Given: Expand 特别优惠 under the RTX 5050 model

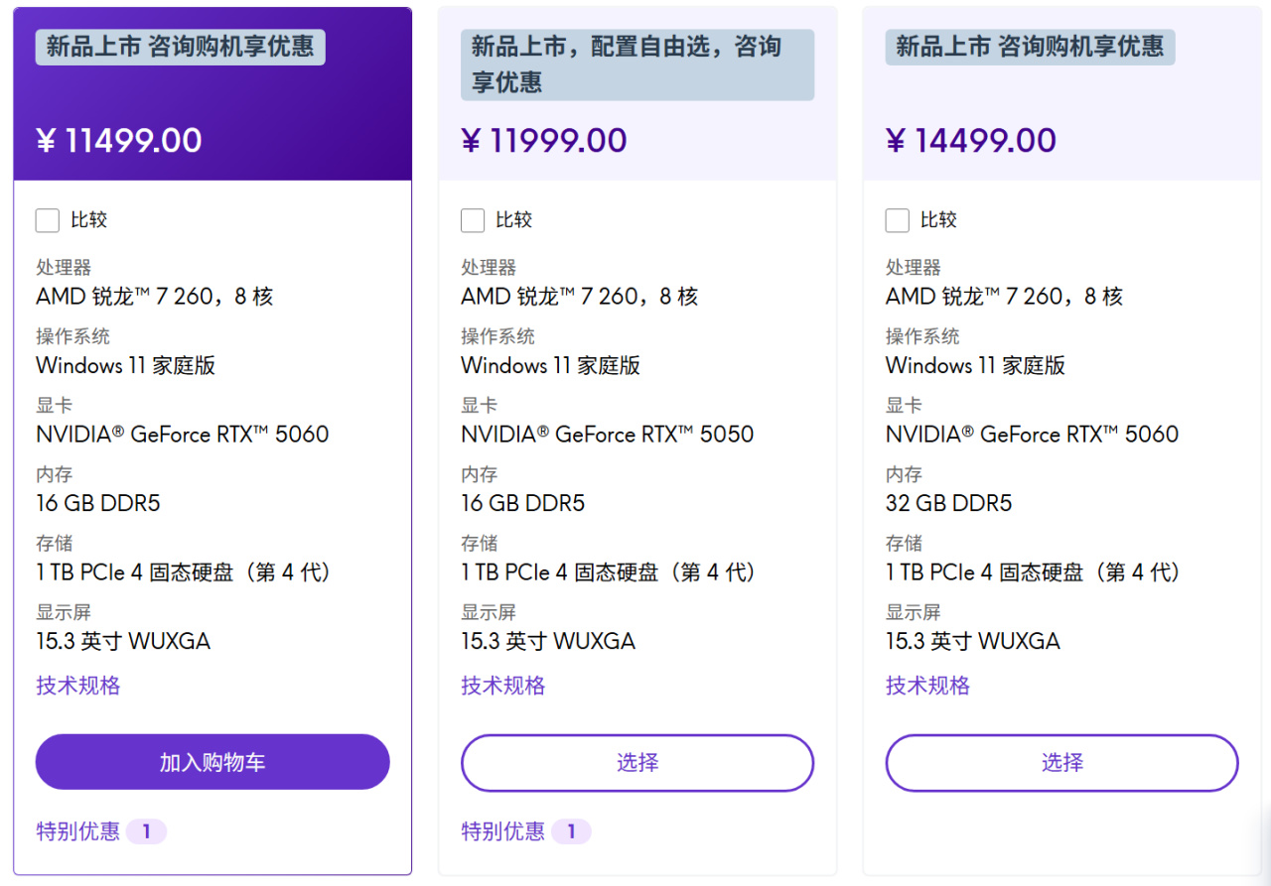Looking at the screenshot, I should pos(503,831).
